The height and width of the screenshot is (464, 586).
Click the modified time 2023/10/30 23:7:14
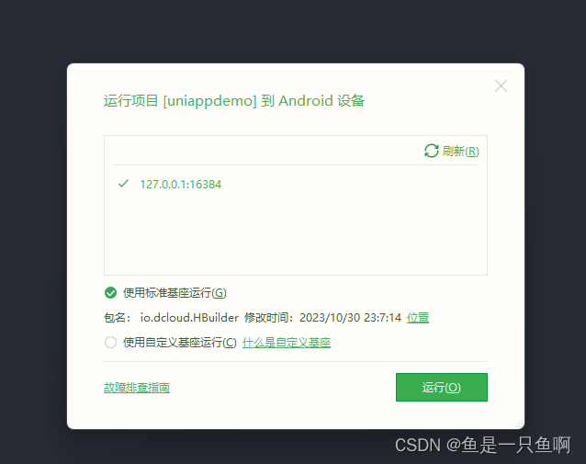[x=350, y=317]
